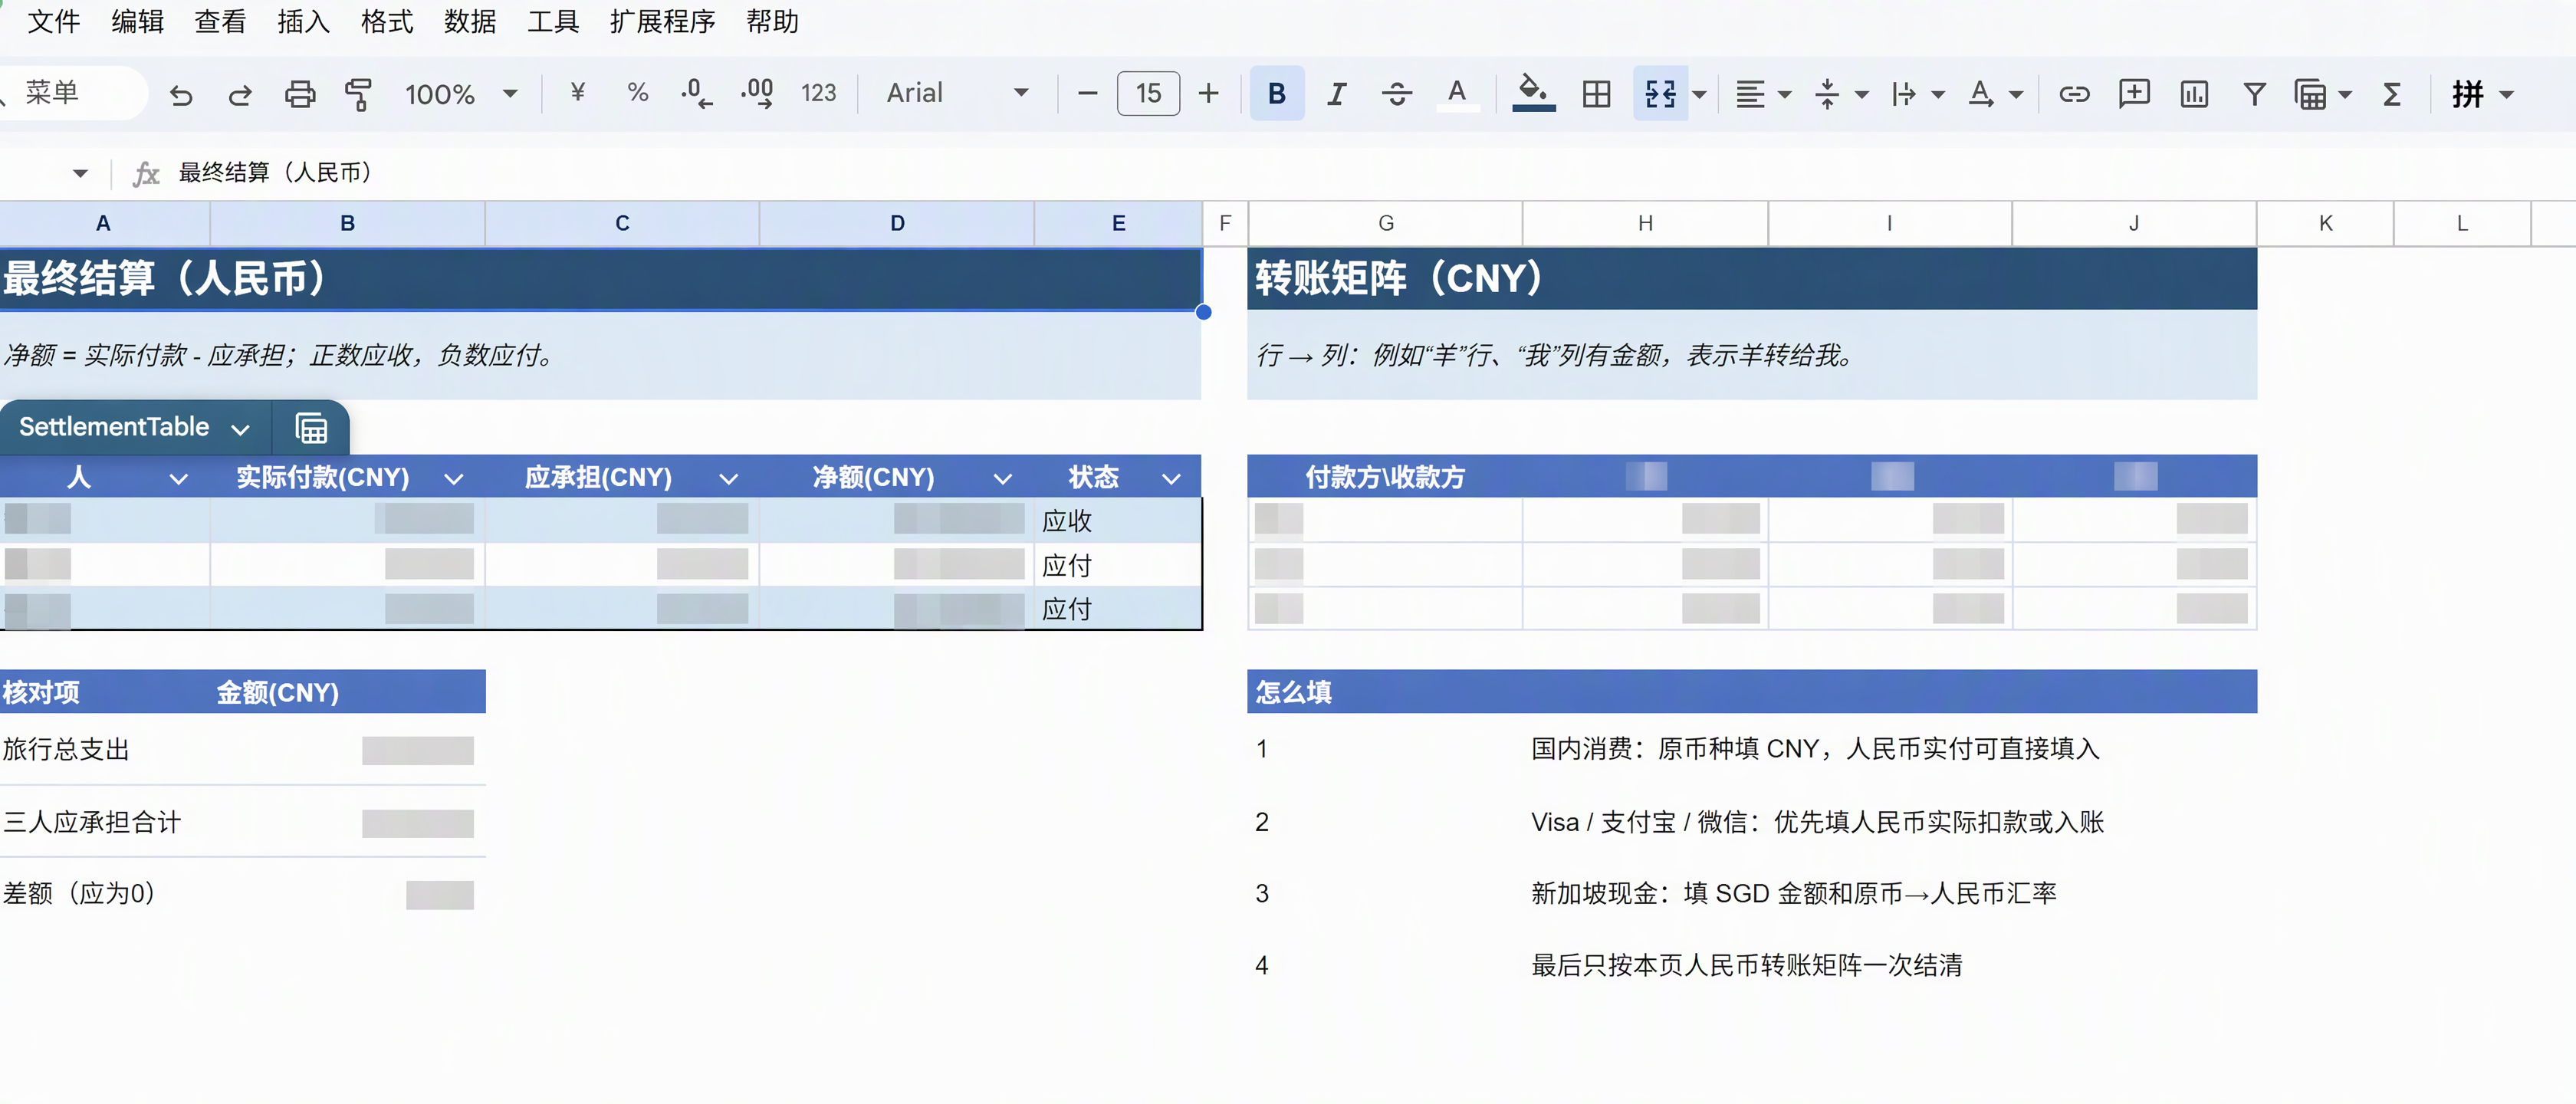
Task: Apply percent format with % icon
Action: coord(637,93)
